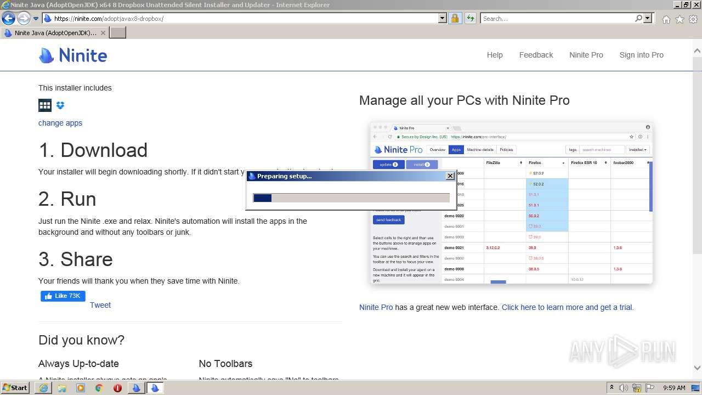The width and height of the screenshot is (702, 395).
Task: Switch to first Ninite taskbar item
Action: pos(136,388)
